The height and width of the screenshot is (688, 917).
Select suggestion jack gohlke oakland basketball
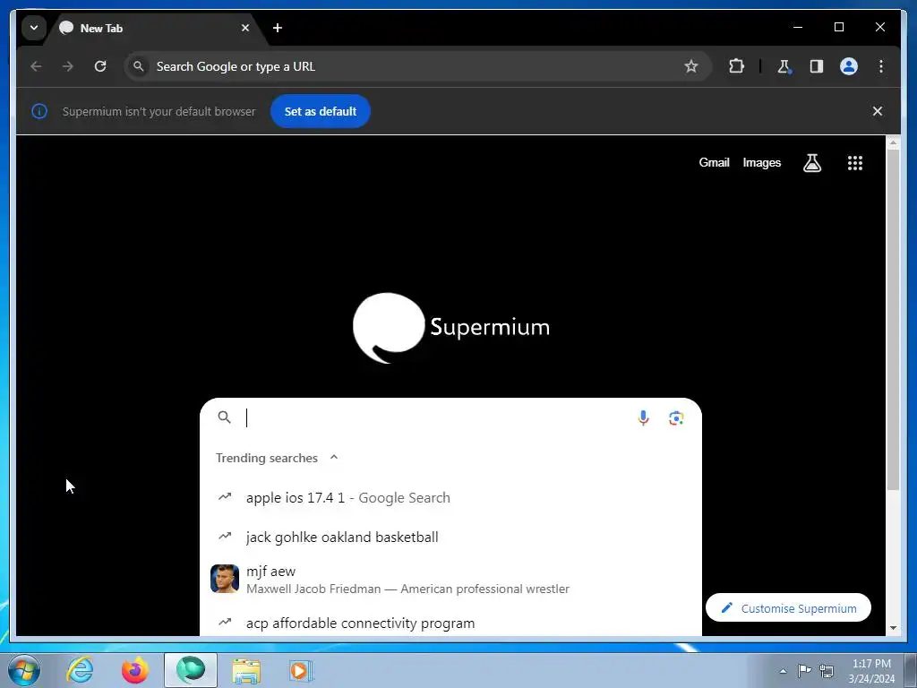click(x=451, y=537)
